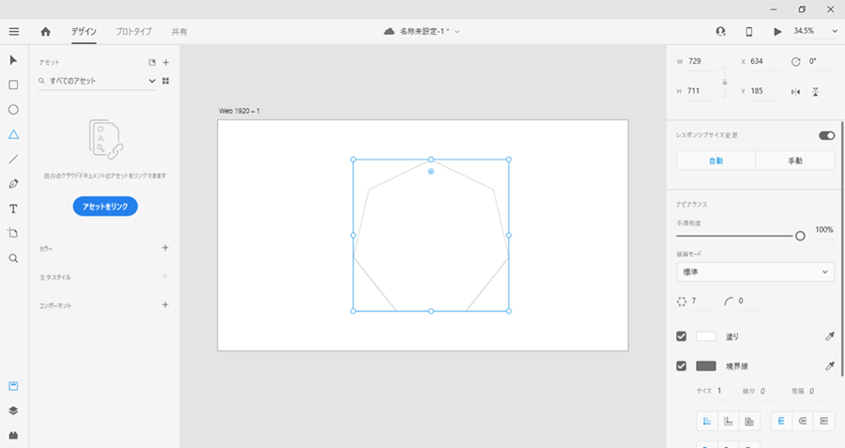Switch to the プロトタイプ tab
Screen dimensions: 845x448
coord(133,31)
